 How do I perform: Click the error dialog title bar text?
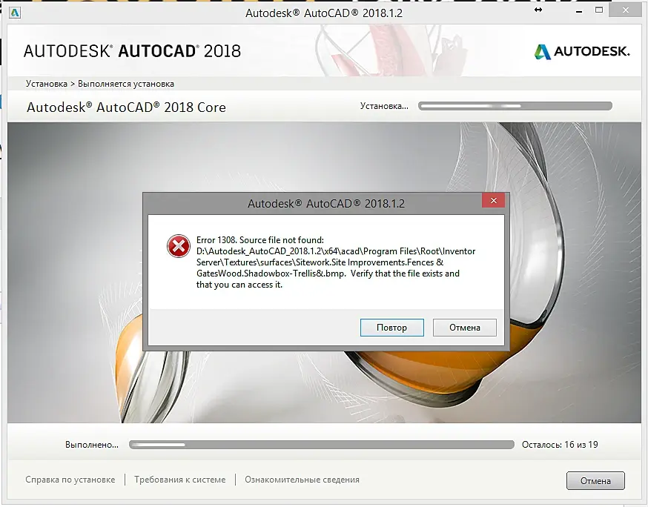coord(326,204)
